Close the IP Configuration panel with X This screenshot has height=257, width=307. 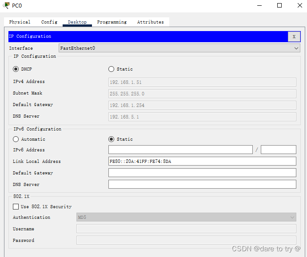tap(294, 36)
